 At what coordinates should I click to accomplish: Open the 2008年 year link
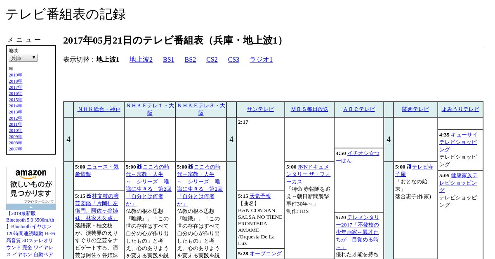pos(15,143)
